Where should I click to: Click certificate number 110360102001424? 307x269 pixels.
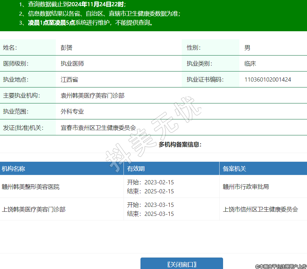(x=267, y=80)
